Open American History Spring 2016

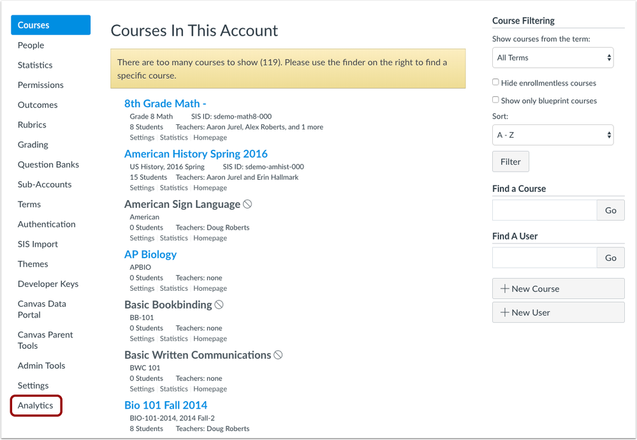(196, 154)
